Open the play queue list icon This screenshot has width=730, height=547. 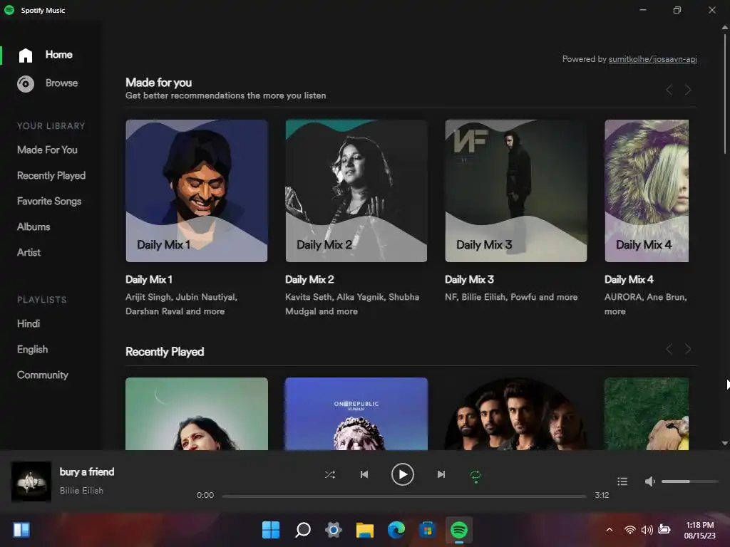click(622, 481)
